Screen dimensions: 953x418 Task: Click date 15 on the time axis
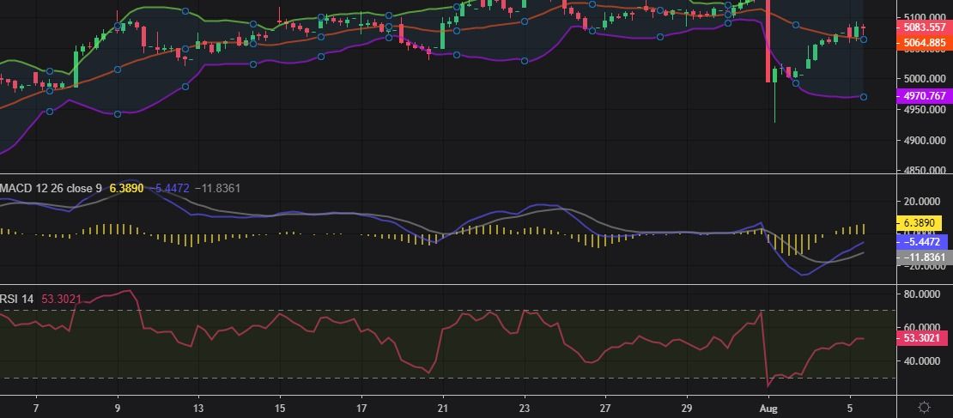(x=280, y=407)
